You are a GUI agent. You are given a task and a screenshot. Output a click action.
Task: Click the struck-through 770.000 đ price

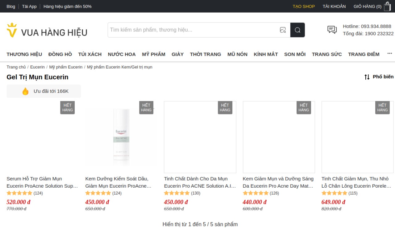(x=16, y=209)
